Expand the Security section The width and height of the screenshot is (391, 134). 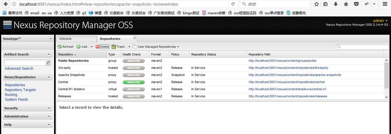pyautogui.click(x=49, y=108)
